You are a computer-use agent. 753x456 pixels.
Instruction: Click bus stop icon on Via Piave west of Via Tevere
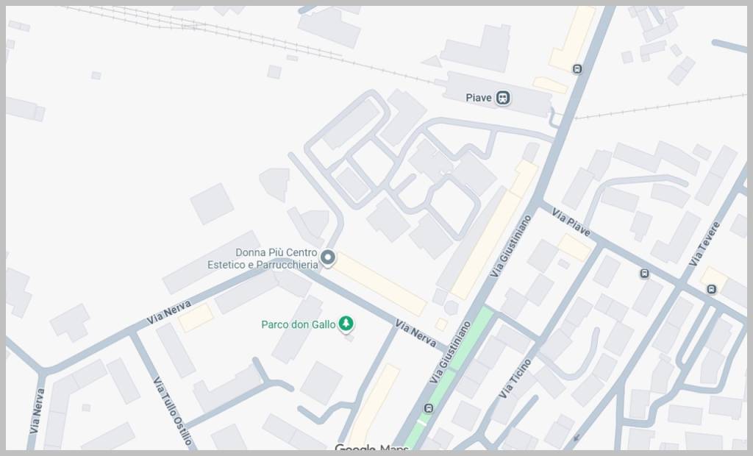point(644,274)
